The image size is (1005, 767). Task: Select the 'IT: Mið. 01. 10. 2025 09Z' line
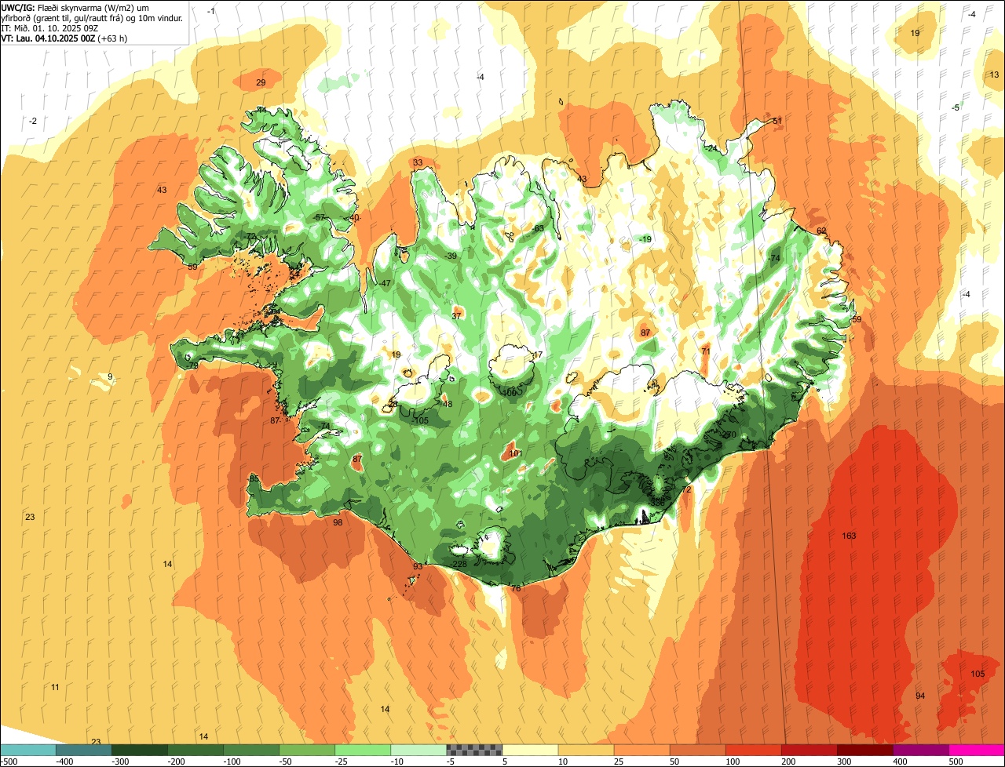(49, 27)
